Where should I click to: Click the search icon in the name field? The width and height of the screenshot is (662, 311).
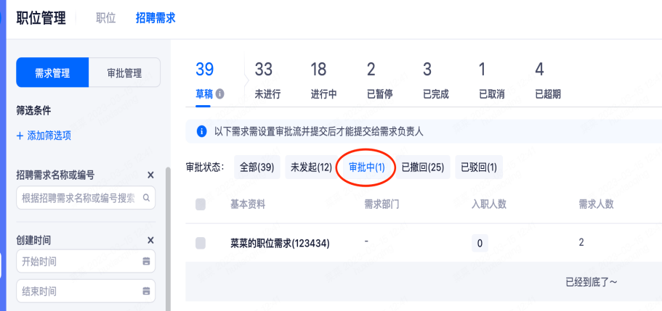click(146, 197)
